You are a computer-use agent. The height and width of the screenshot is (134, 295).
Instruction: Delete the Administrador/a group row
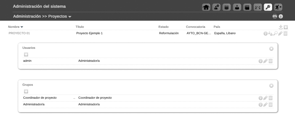click(x=270, y=104)
